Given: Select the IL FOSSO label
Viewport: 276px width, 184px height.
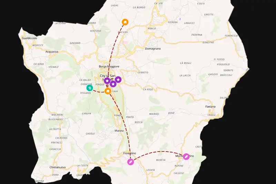Looking at the screenshot, I should pyautogui.click(x=219, y=59).
